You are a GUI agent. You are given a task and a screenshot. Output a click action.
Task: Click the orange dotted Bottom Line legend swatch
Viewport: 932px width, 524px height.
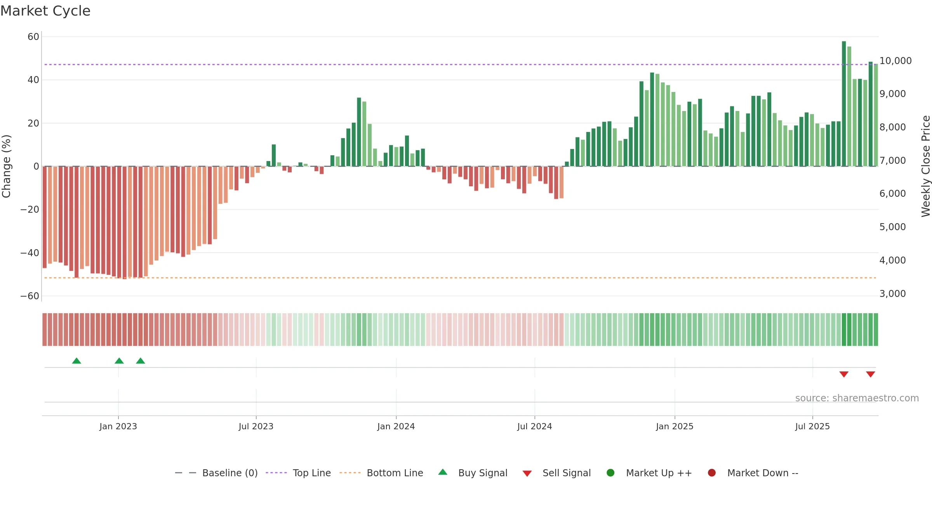(x=350, y=473)
